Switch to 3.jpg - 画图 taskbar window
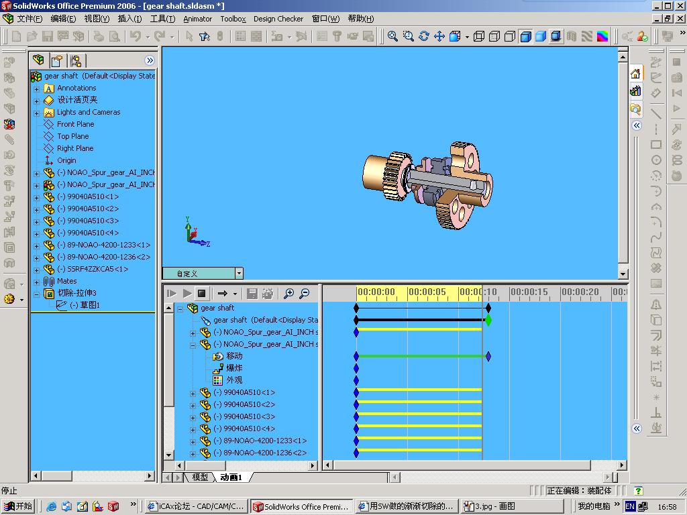The width and height of the screenshot is (687, 515). 511,506
